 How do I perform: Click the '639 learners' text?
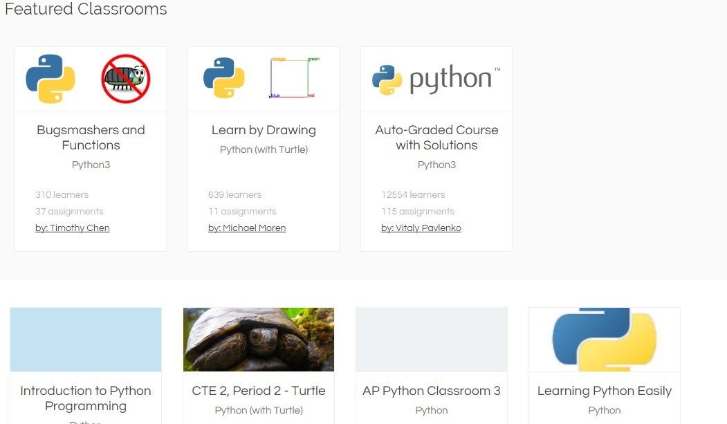pos(234,194)
